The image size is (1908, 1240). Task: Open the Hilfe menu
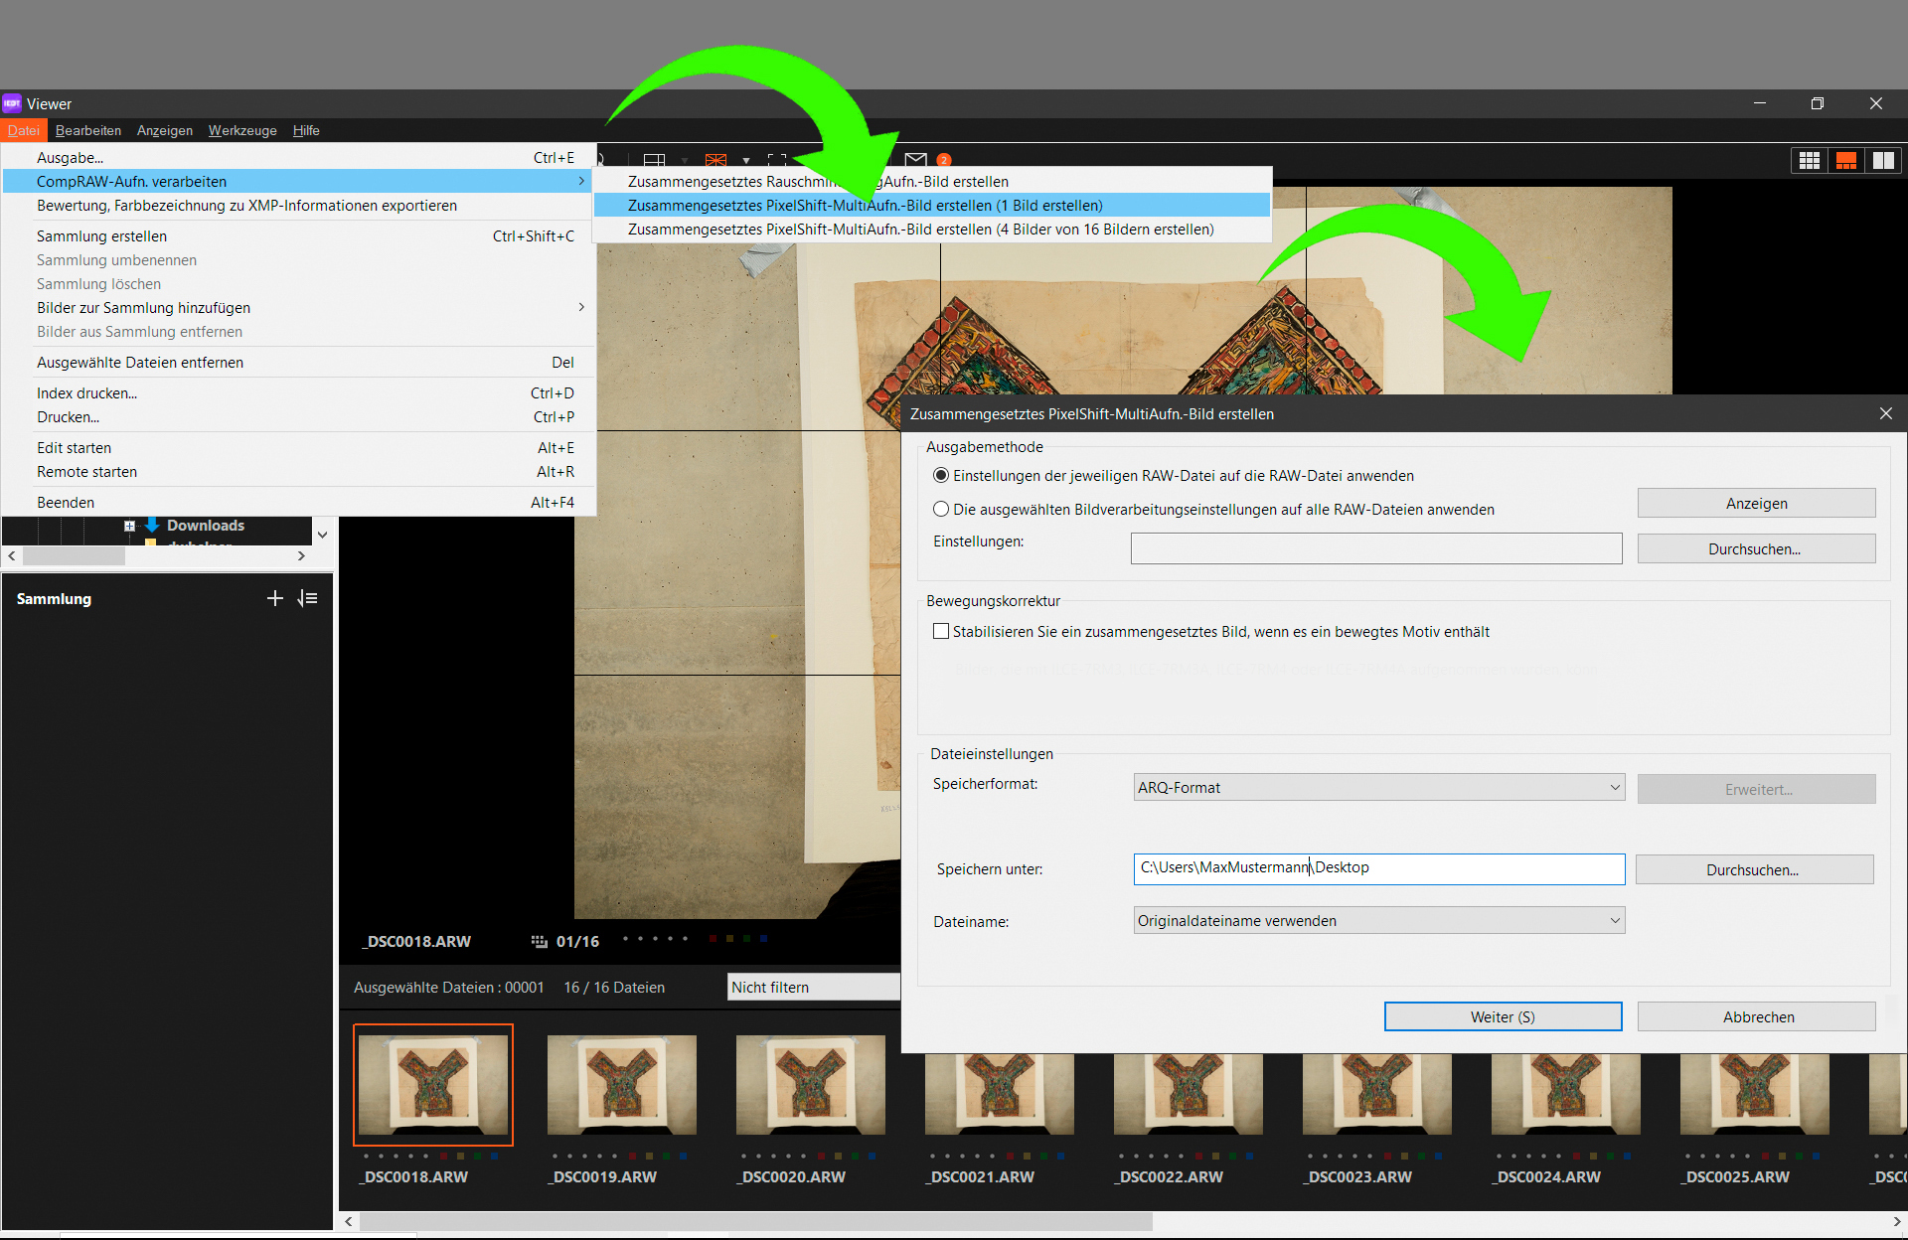[x=306, y=130]
